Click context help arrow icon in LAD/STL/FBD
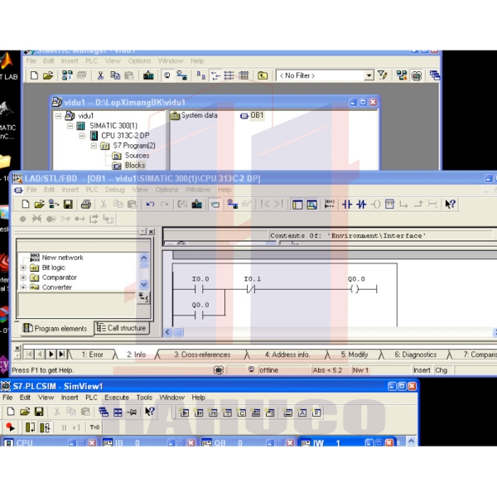The image size is (497, 497). point(450,204)
